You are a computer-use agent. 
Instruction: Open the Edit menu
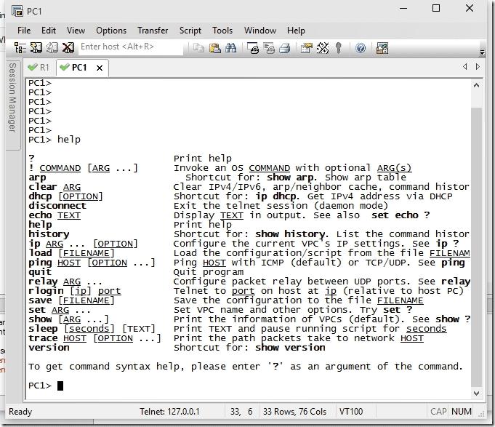click(x=49, y=31)
